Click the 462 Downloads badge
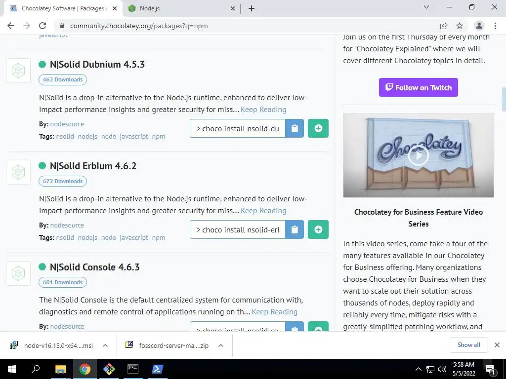506x379 pixels. (x=63, y=79)
